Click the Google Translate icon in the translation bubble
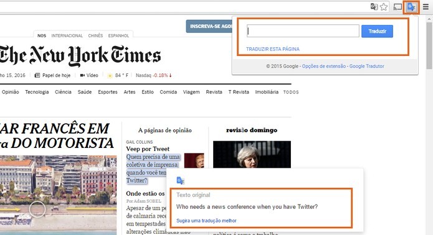The image size is (433, 235). pos(180,180)
